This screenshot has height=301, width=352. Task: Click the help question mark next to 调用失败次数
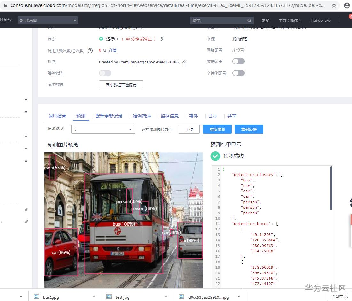pos(90,51)
